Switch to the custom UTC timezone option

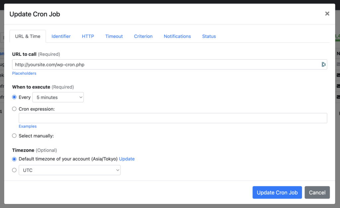(x=14, y=170)
